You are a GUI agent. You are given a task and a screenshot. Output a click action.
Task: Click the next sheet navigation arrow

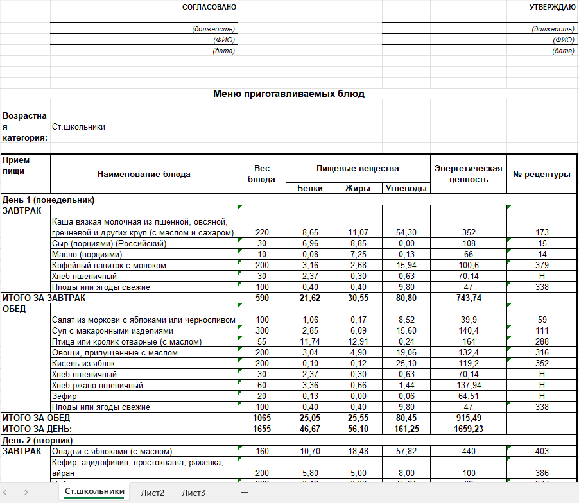coord(26,492)
